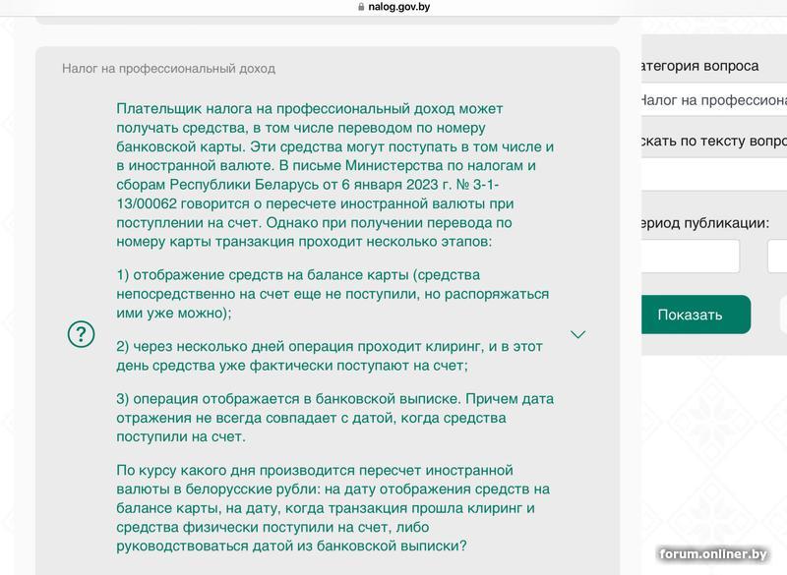
Task: Click the 'Период публикации:' label
Action: coord(705,223)
